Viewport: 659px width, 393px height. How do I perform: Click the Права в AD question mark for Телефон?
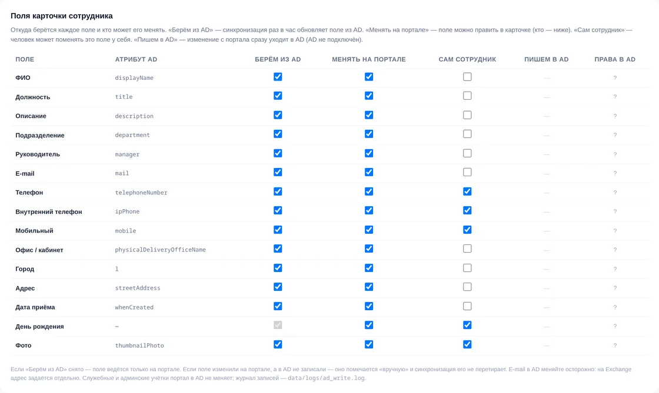tap(615, 193)
